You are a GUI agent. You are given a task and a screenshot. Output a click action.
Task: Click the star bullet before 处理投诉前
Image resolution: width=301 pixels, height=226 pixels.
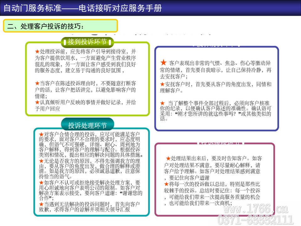37,51
